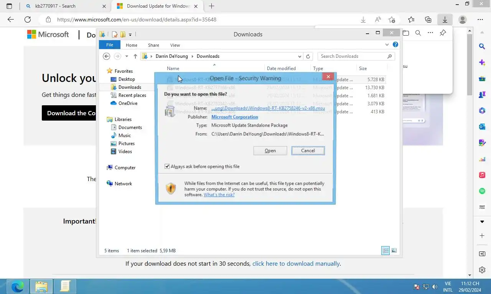The image size is (491, 294).
Task: Switch to details view icon in status bar
Action: coord(386,251)
